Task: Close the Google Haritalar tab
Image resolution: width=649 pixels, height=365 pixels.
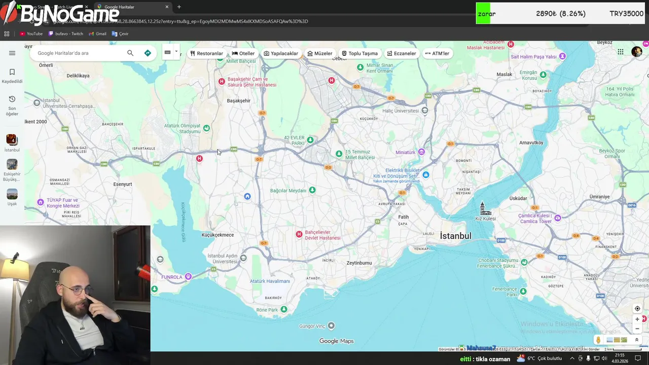Action: click(x=167, y=7)
